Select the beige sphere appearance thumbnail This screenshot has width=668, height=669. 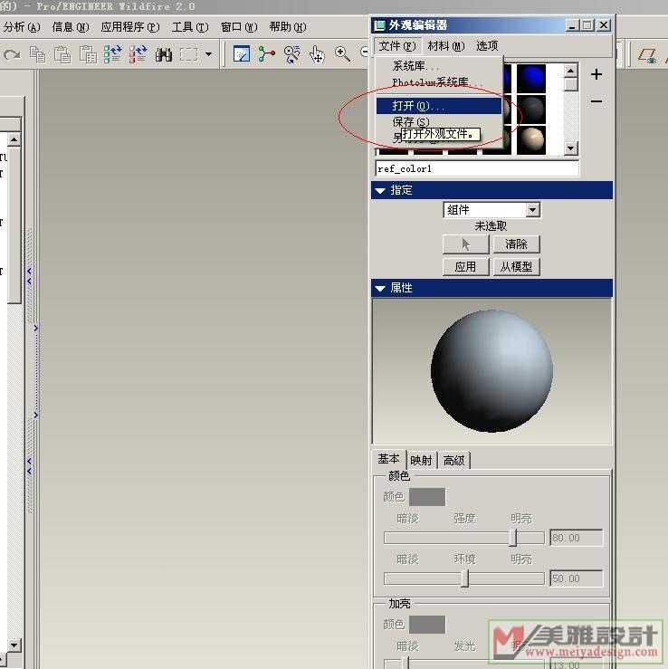coord(531,140)
